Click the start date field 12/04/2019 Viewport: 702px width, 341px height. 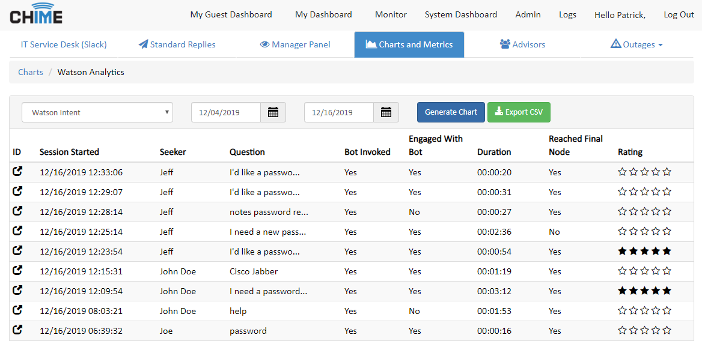pos(226,112)
